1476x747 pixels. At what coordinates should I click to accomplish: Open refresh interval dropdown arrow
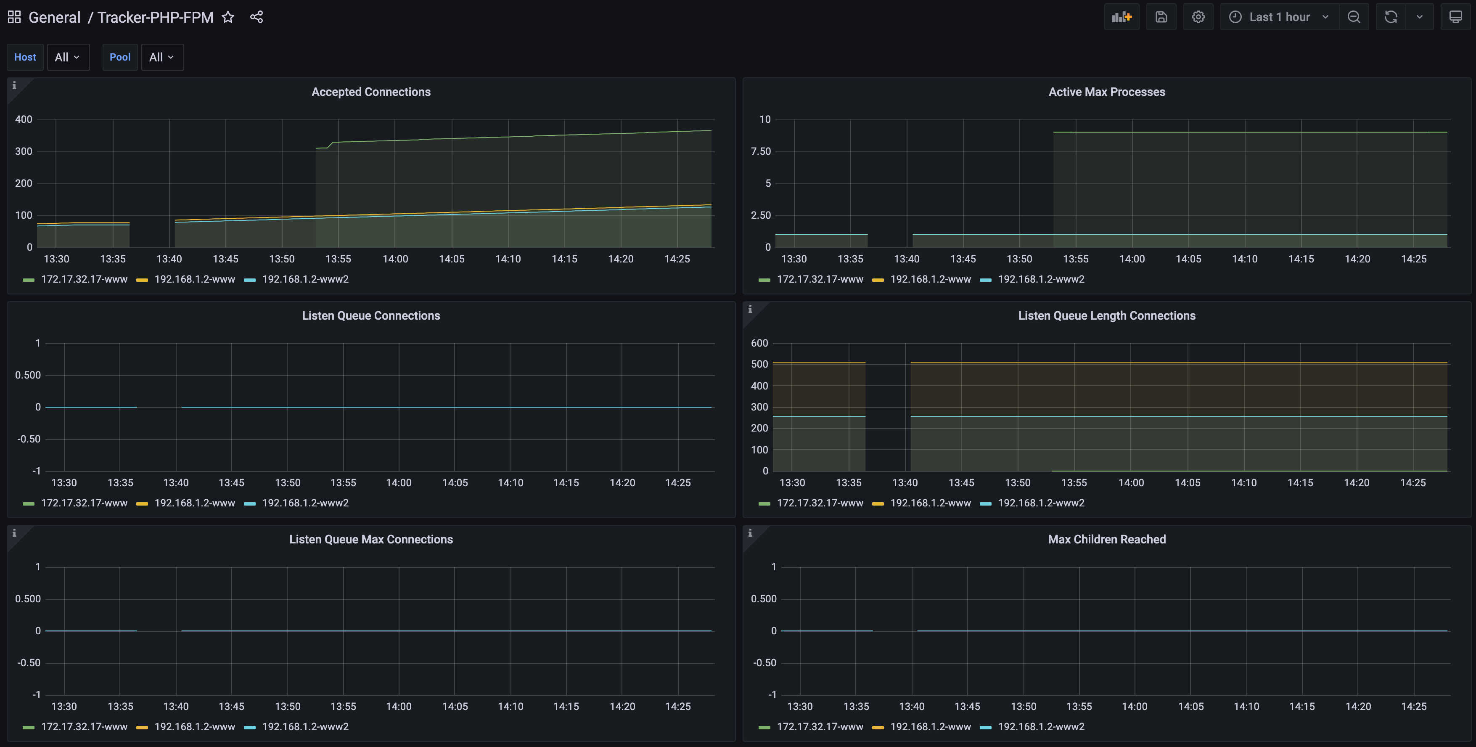(x=1419, y=17)
